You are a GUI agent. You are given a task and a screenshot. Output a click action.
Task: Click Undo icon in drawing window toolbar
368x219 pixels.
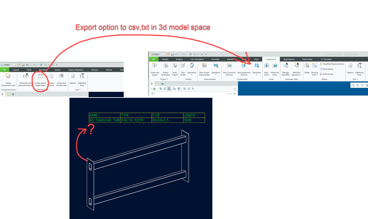27,65
